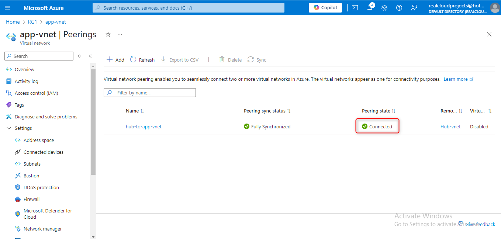Collapse the Settings section in sidebar
Screen dimensions: 501x239
(9, 128)
